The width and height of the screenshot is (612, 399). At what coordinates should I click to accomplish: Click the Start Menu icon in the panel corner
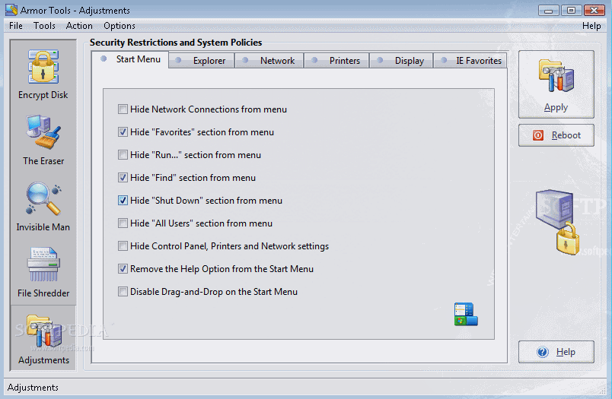pyautogui.click(x=466, y=314)
